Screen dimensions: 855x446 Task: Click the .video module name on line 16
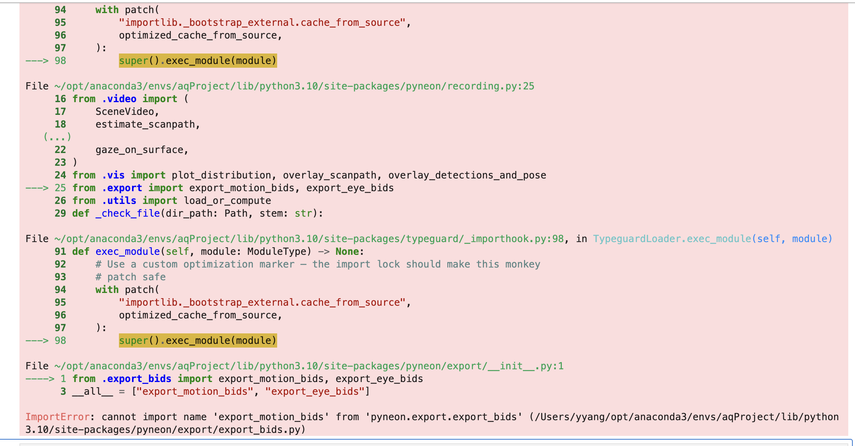tap(119, 99)
